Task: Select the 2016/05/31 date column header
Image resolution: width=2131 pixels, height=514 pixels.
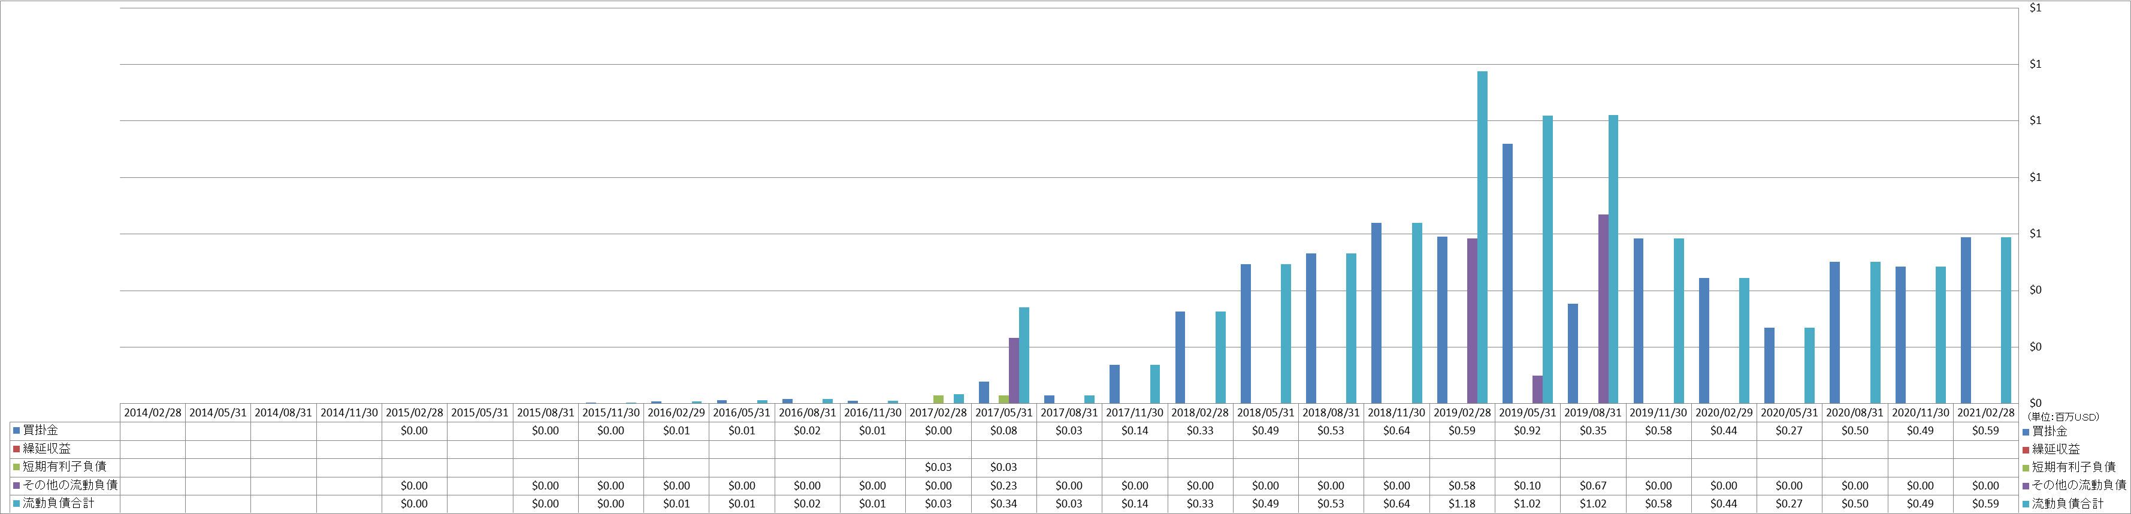Action: point(742,413)
